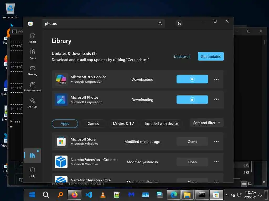The image size is (269, 201).
Task: Open Entertainment section in the sidebar
Action: [x=32, y=87]
